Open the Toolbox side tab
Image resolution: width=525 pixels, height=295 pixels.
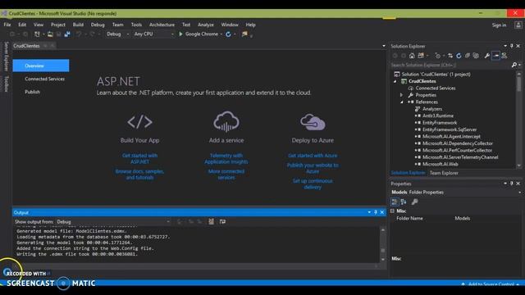pyautogui.click(x=6, y=84)
